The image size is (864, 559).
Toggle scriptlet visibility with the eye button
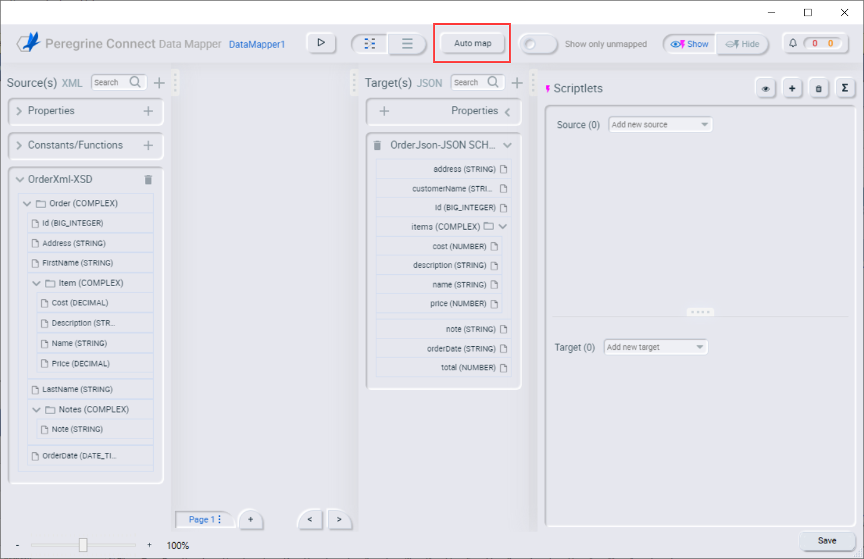coord(766,89)
